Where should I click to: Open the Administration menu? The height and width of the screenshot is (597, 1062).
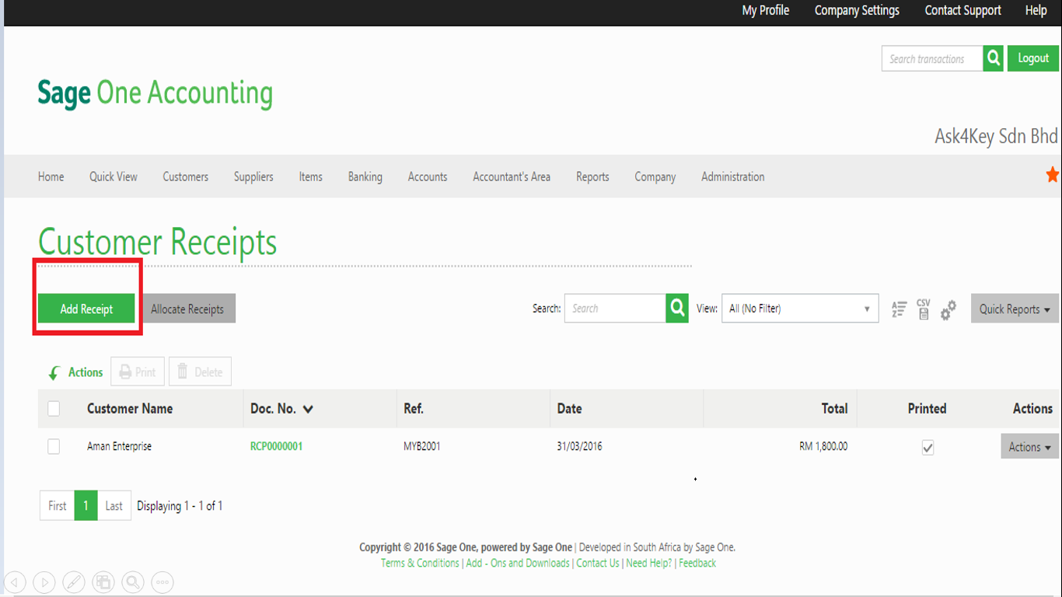coord(733,176)
